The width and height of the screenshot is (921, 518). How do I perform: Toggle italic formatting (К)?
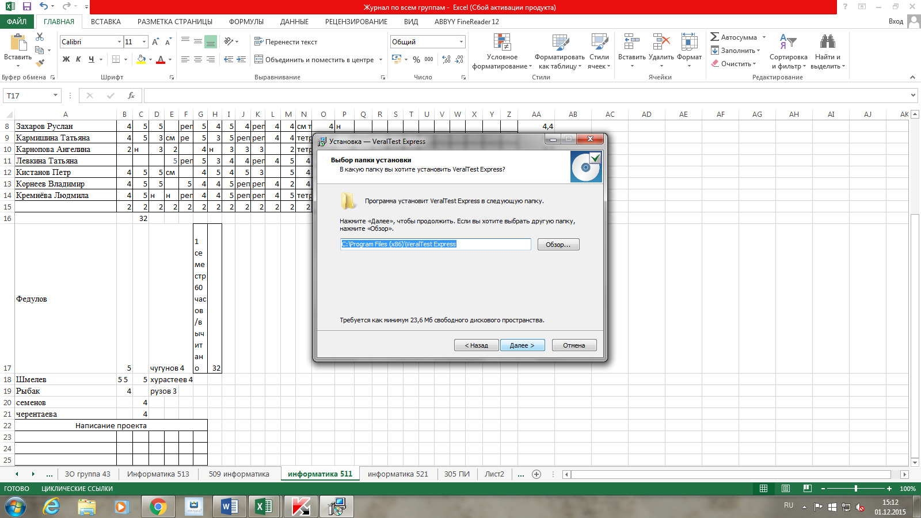point(78,59)
